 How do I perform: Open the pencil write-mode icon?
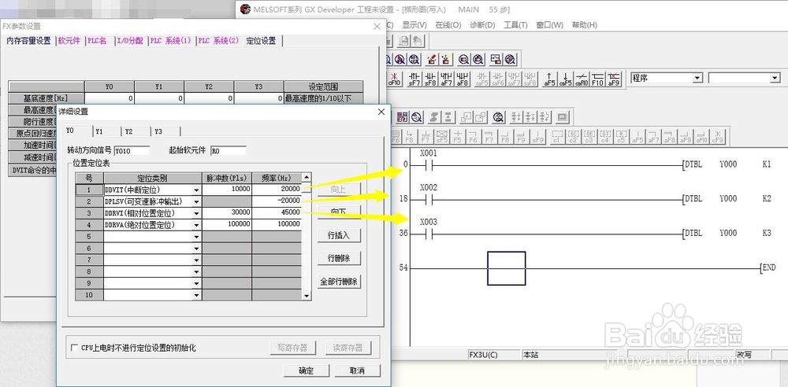[x=431, y=59]
